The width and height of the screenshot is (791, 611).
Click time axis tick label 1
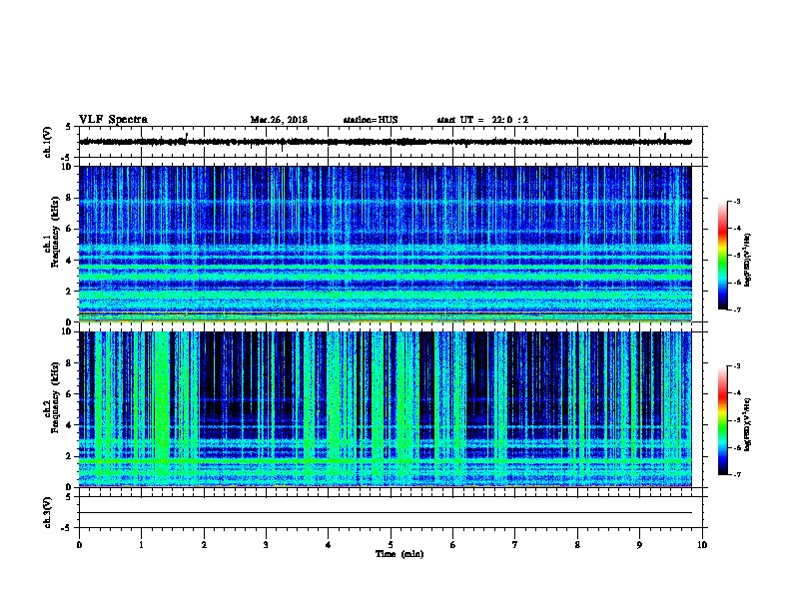coord(141,545)
